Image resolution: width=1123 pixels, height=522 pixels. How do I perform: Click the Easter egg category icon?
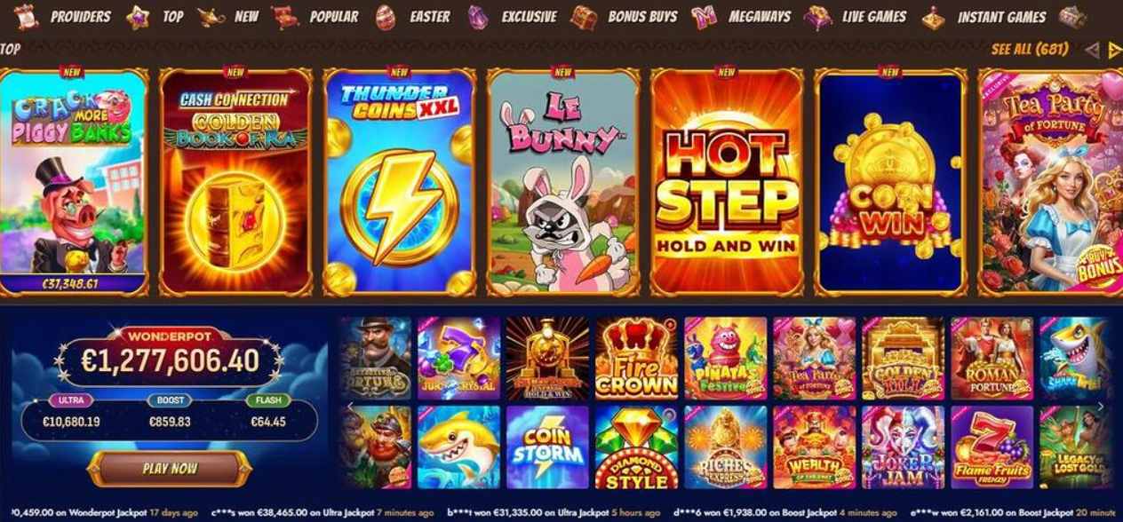pos(386,17)
